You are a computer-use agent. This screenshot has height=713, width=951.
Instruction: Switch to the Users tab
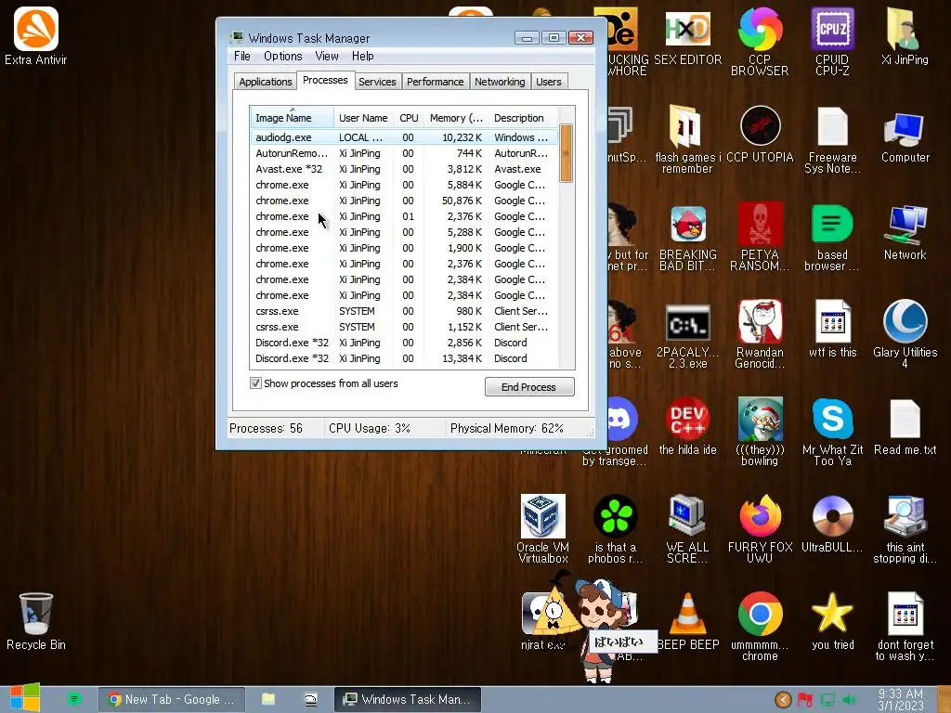pyautogui.click(x=548, y=82)
